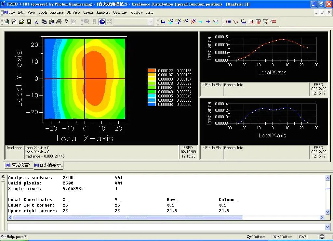Open the Analyses menu
333x241 pixels.
tap(103, 12)
